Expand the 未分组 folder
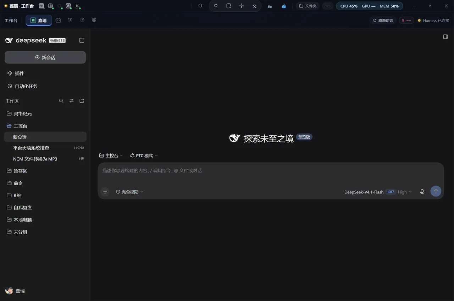Viewport: 454px width, 301px height. click(45, 232)
